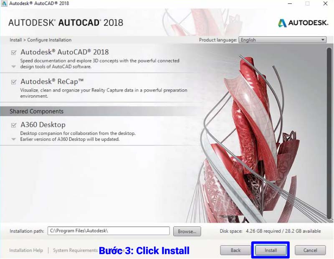Click the Install breadcrumb link
This screenshot has height=259, width=334.
click(15, 40)
